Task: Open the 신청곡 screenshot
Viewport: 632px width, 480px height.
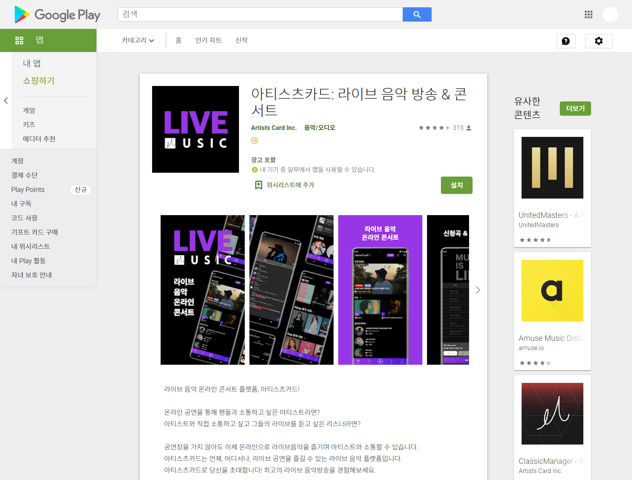Action: tap(448, 290)
